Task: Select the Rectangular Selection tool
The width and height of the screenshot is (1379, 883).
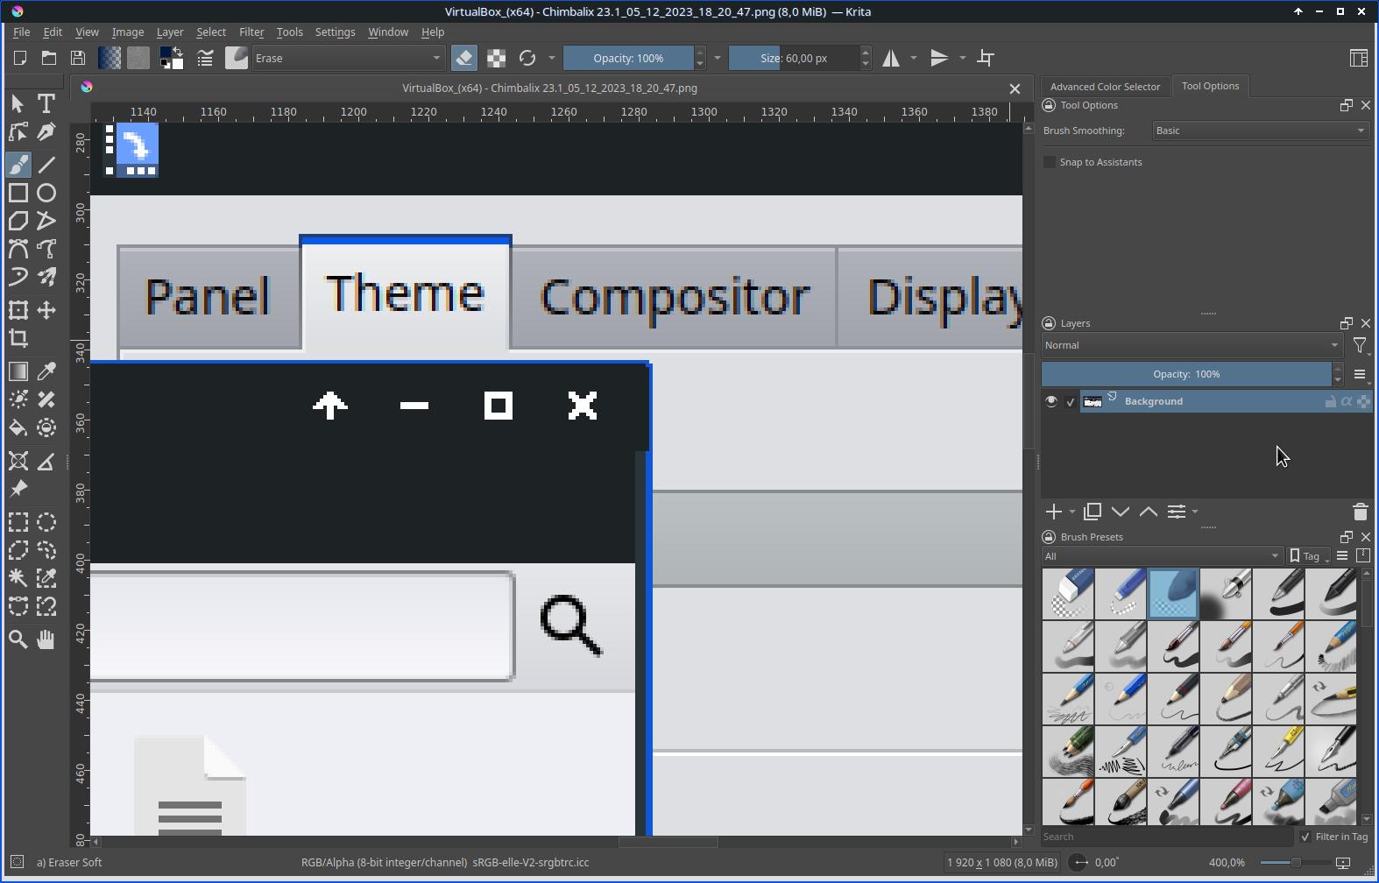Action: 18,522
